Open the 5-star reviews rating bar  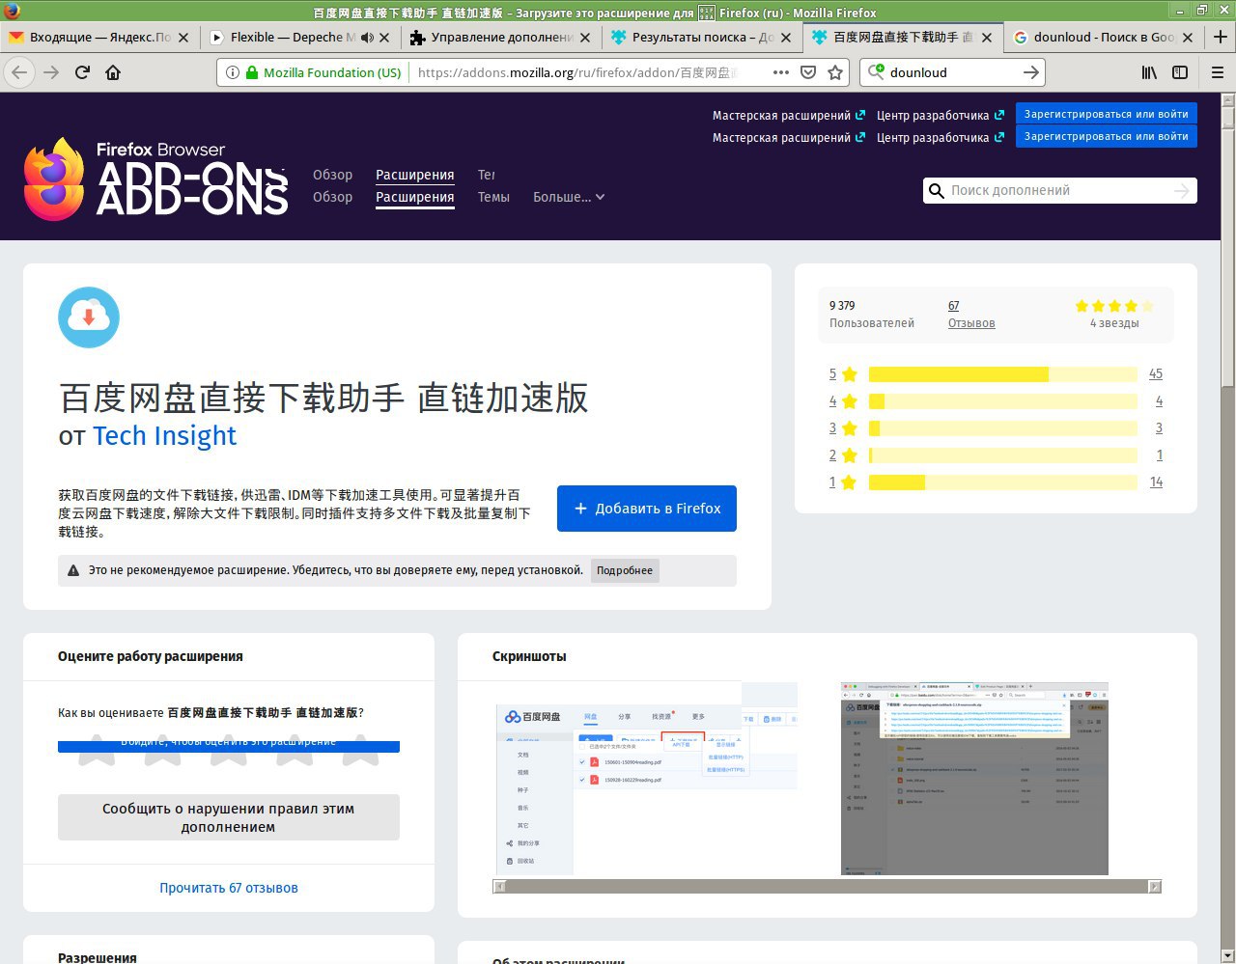coord(1003,374)
